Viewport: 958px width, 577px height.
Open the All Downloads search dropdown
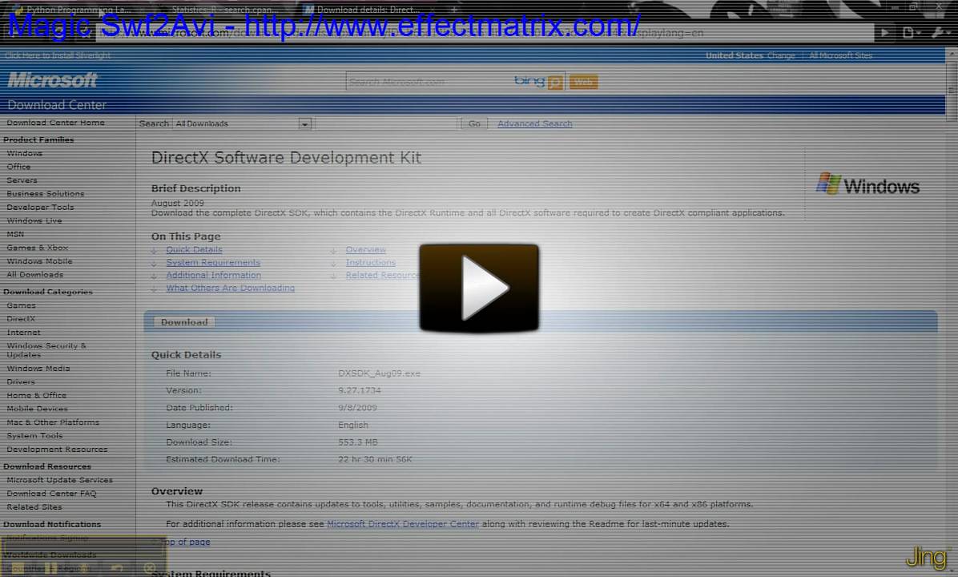click(304, 123)
